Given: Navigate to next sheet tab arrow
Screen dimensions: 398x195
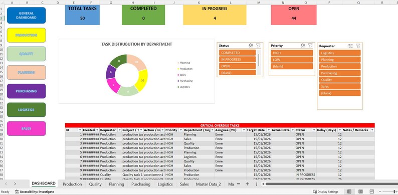Looking at the screenshot, I should click(15, 184).
